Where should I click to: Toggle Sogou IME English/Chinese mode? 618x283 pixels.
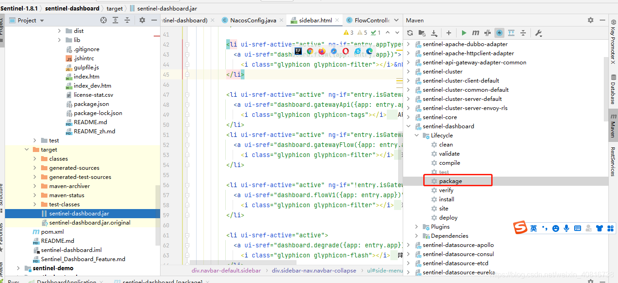tap(534, 228)
